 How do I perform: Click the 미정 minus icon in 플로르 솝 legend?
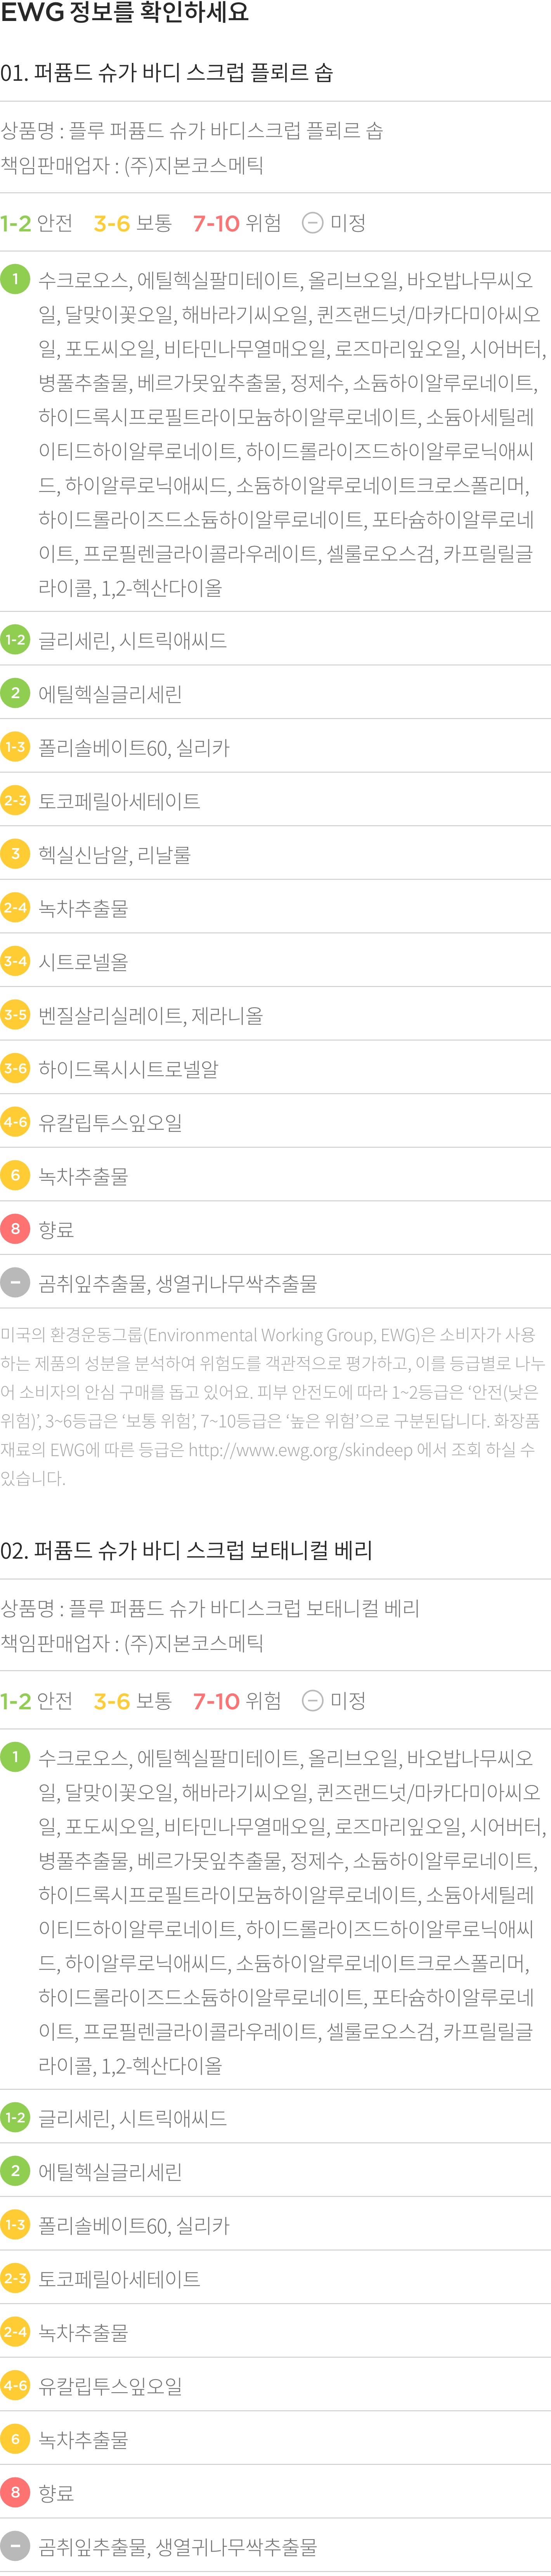(312, 223)
